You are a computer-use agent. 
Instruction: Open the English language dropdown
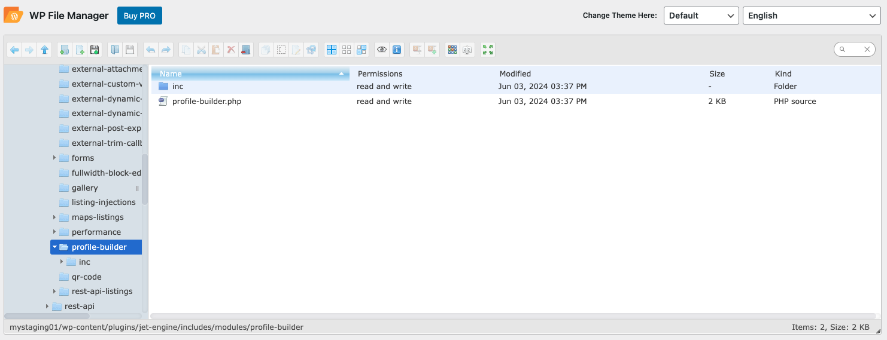coord(812,16)
